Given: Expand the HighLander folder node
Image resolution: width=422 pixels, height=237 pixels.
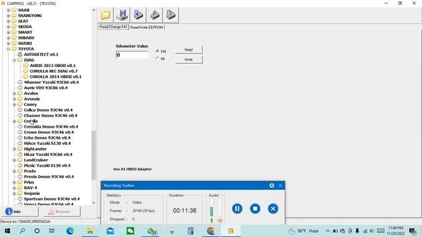Looking at the screenshot, I should pos(15,149).
